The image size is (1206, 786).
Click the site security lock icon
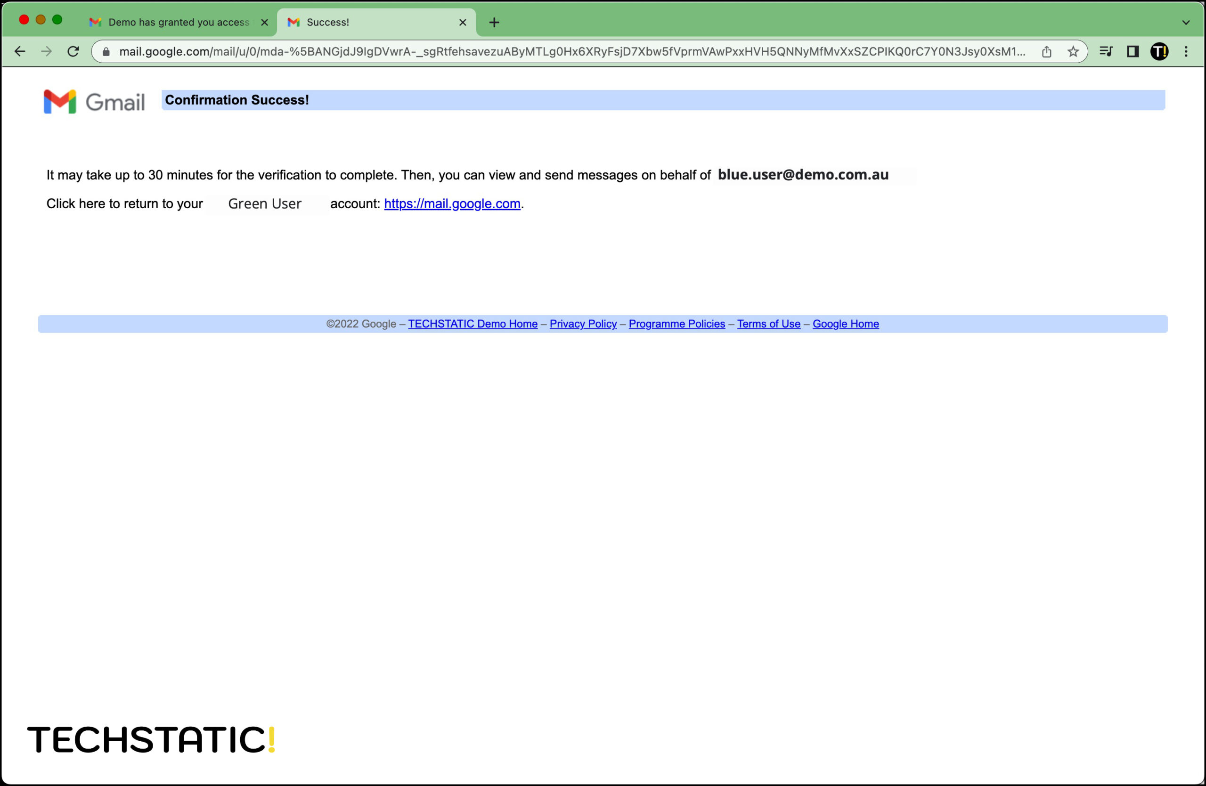[106, 51]
